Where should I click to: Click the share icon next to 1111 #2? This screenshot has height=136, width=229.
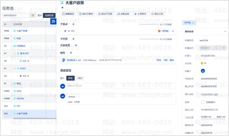click(x=28, y=76)
